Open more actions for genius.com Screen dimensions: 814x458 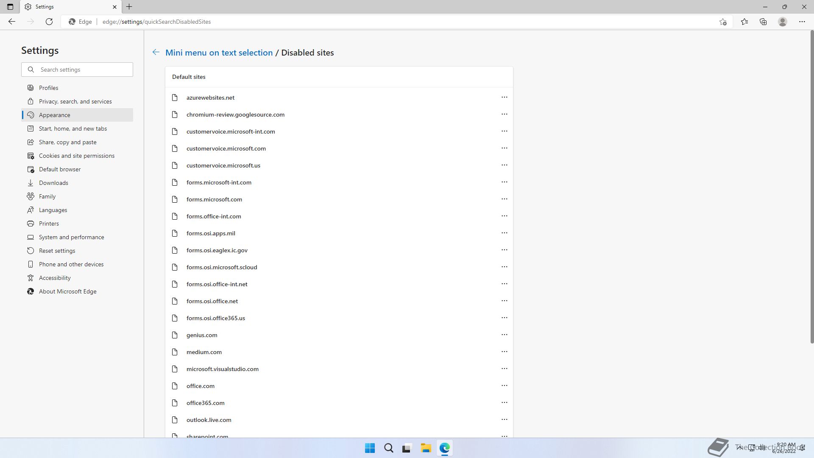pos(504,335)
